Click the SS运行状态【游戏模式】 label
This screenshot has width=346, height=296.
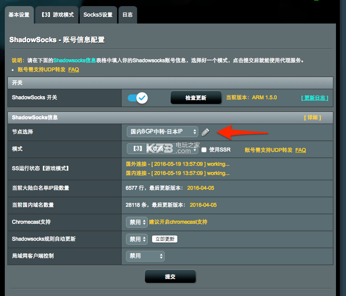[x=41, y=168]
